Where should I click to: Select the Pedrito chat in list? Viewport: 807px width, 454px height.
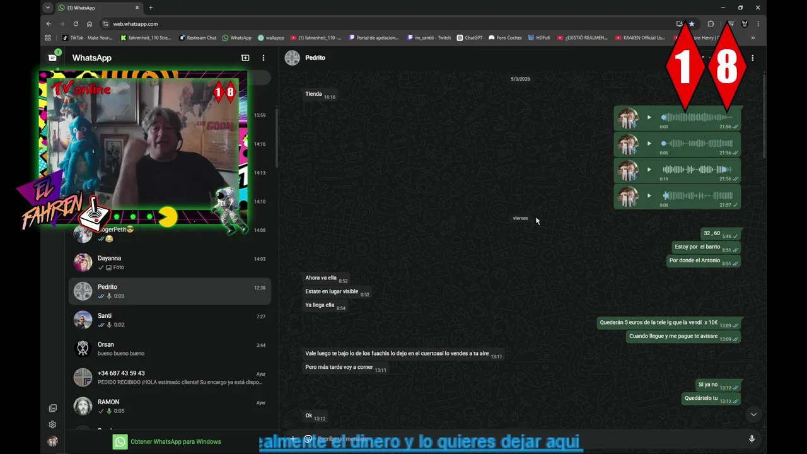[170, 291]
